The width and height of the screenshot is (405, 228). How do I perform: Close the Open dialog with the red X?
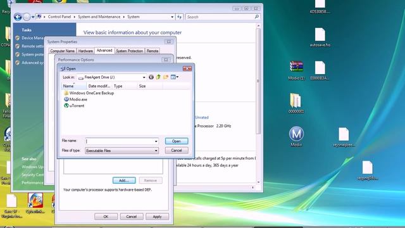click(x=187, y=68)
